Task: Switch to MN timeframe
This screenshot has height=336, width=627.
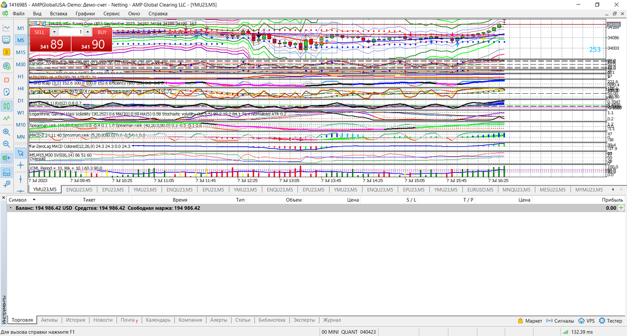Action: [x=20, y=137]
